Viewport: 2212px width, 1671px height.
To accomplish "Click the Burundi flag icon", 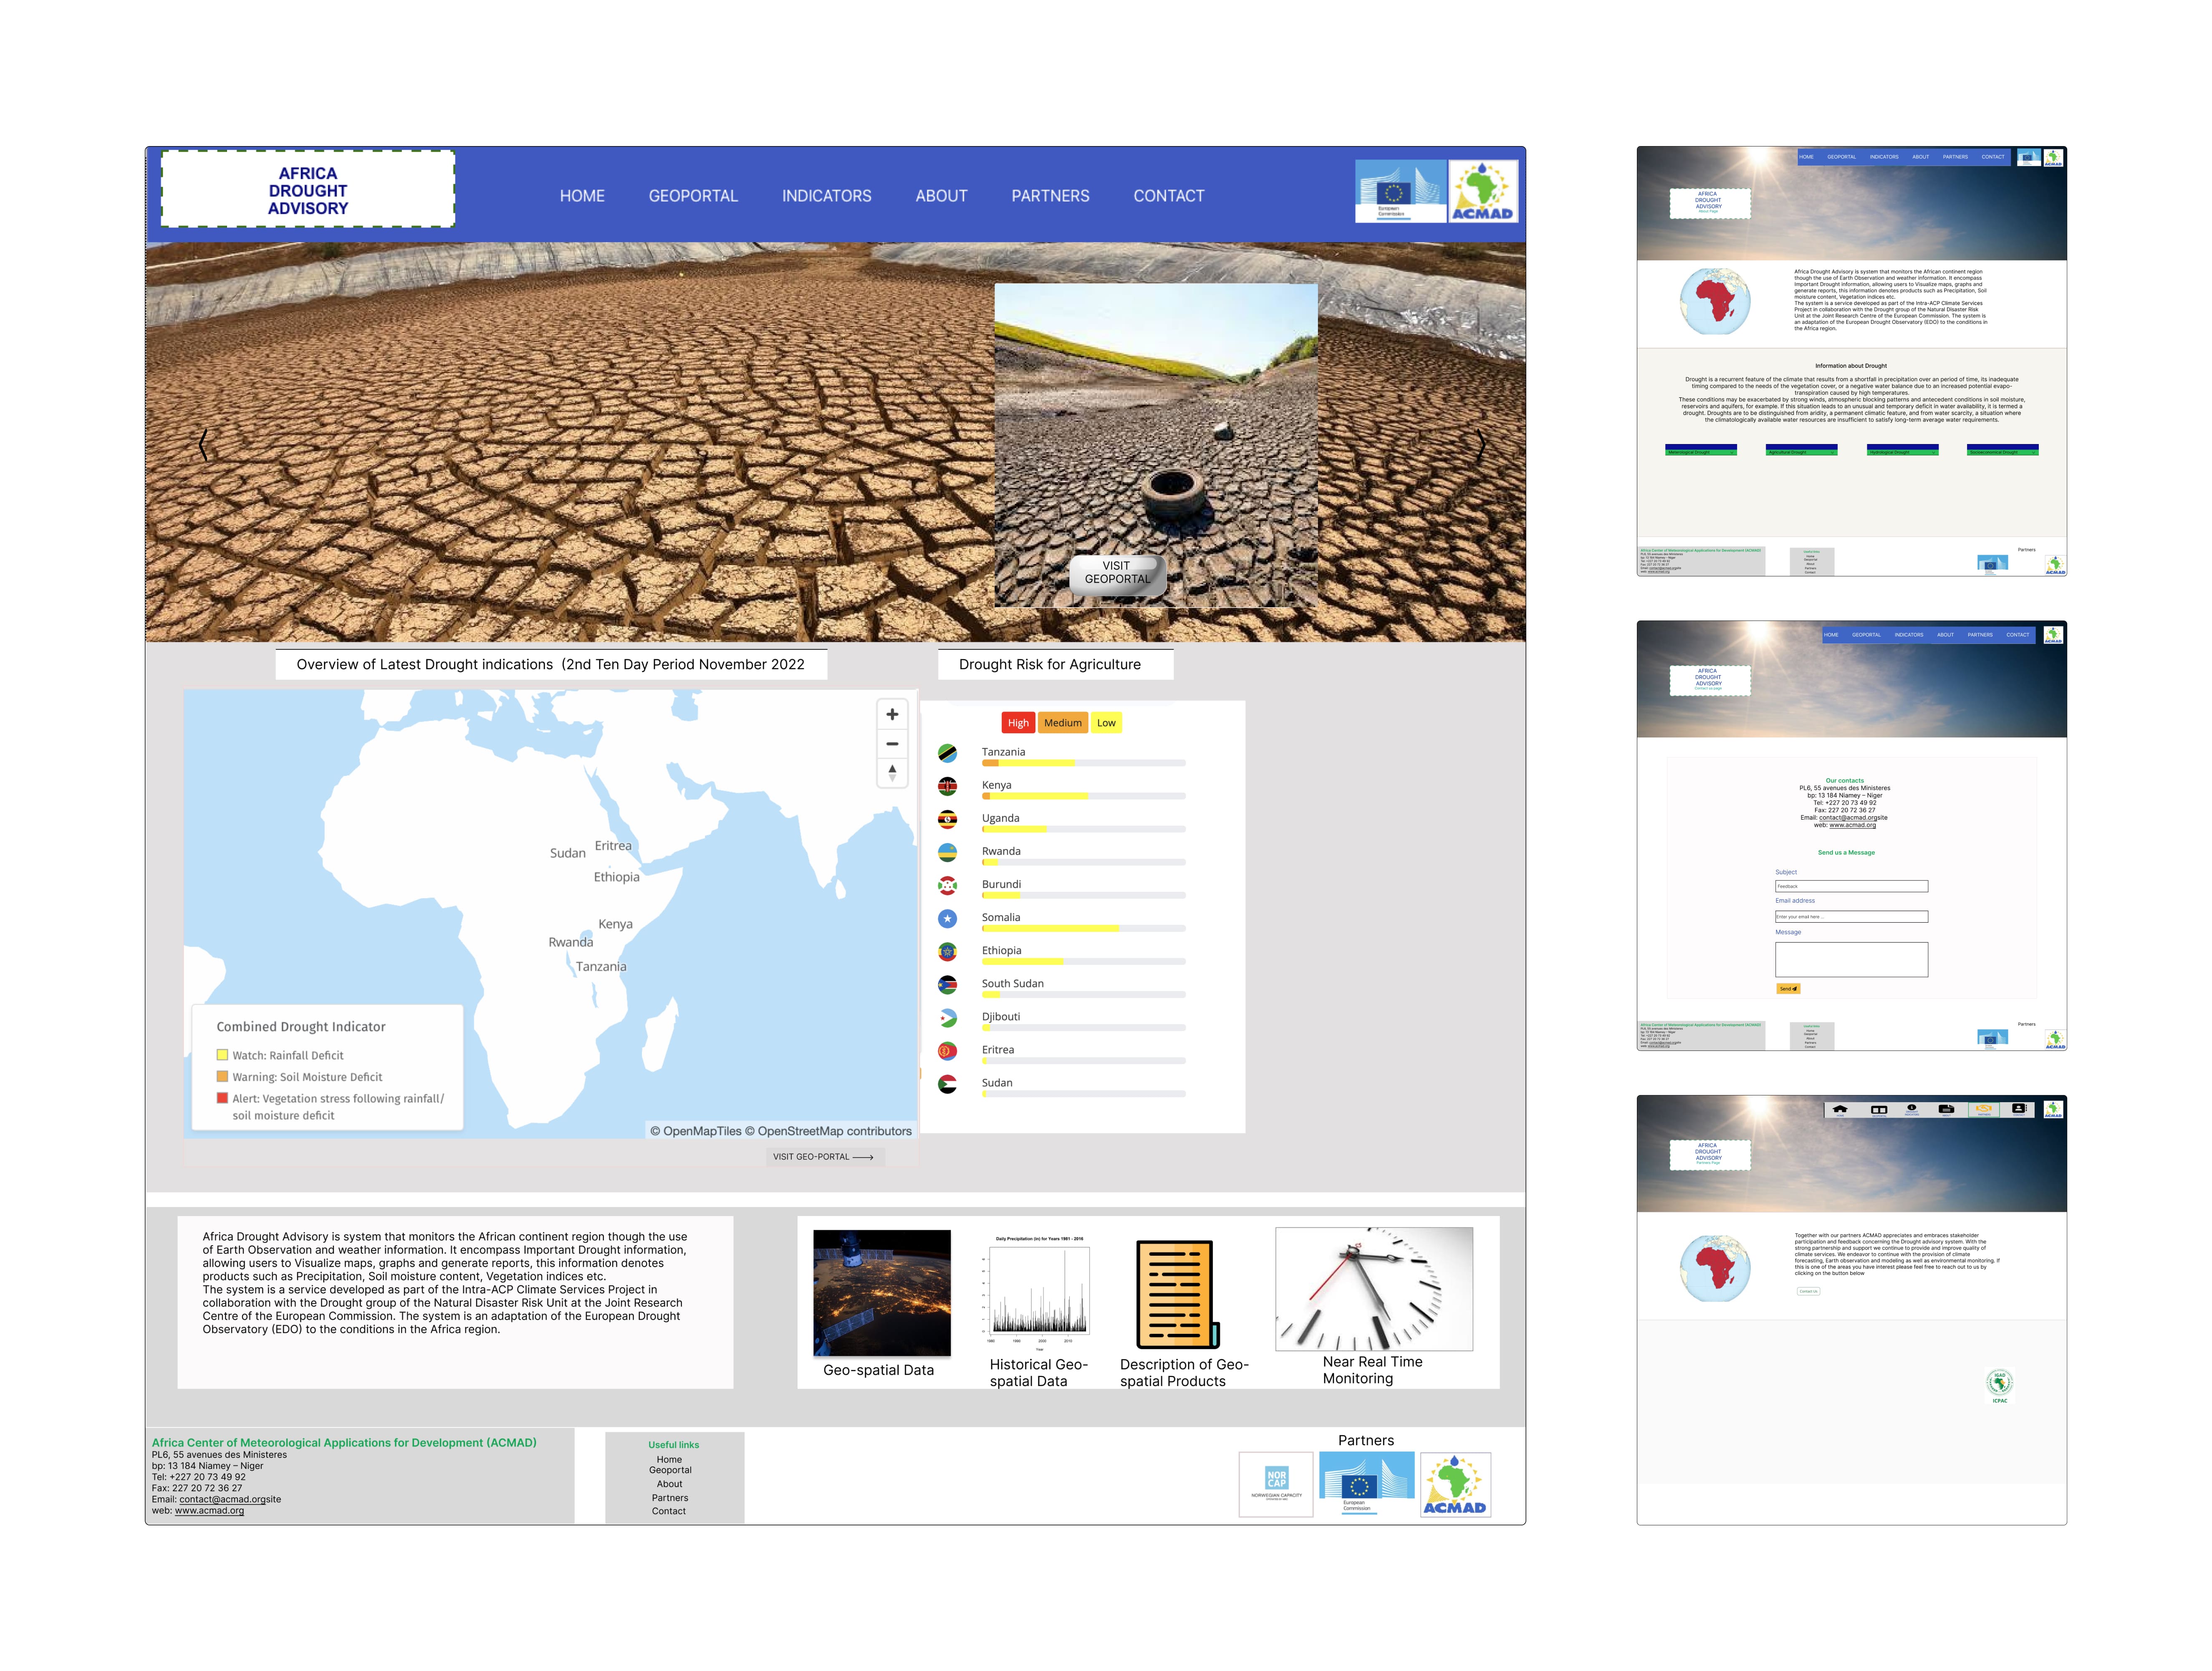I will pos(947,885).
